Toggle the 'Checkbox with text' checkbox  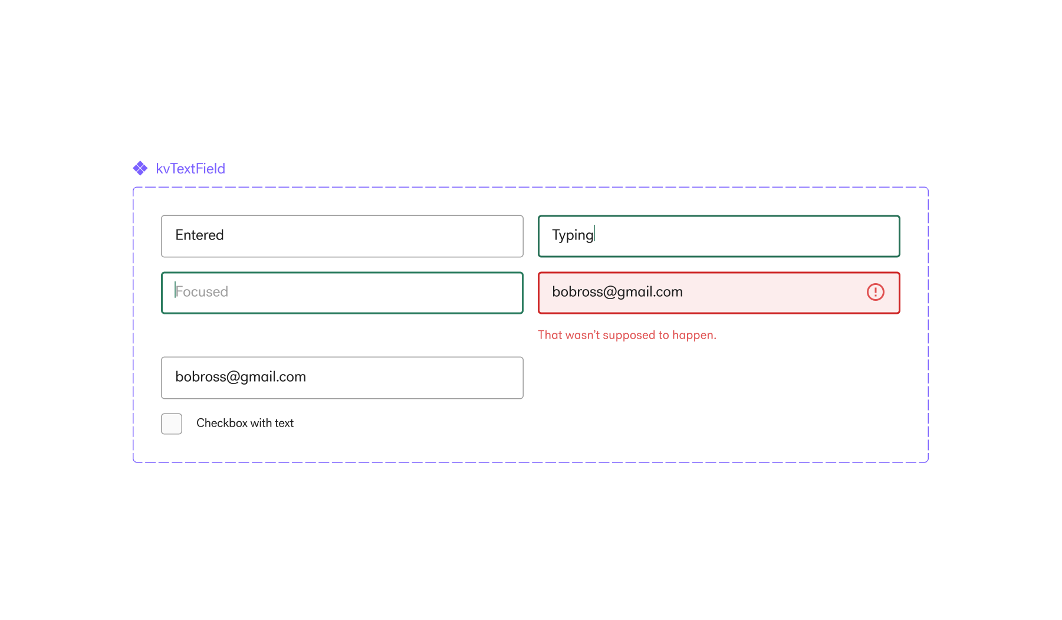(172, 424)
